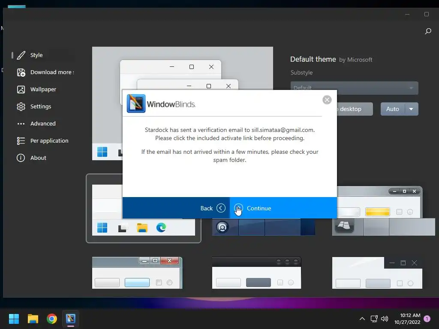Viewport: 439px width, 329px height.
Task: Click the WindowBlinds logo in the dialog
Action: [136, 104]
